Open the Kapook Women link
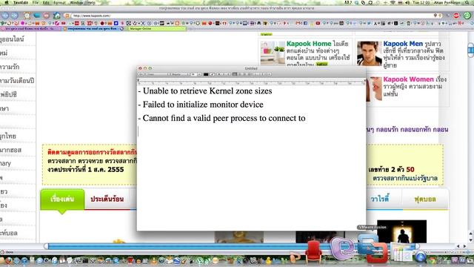 point(408,79)
